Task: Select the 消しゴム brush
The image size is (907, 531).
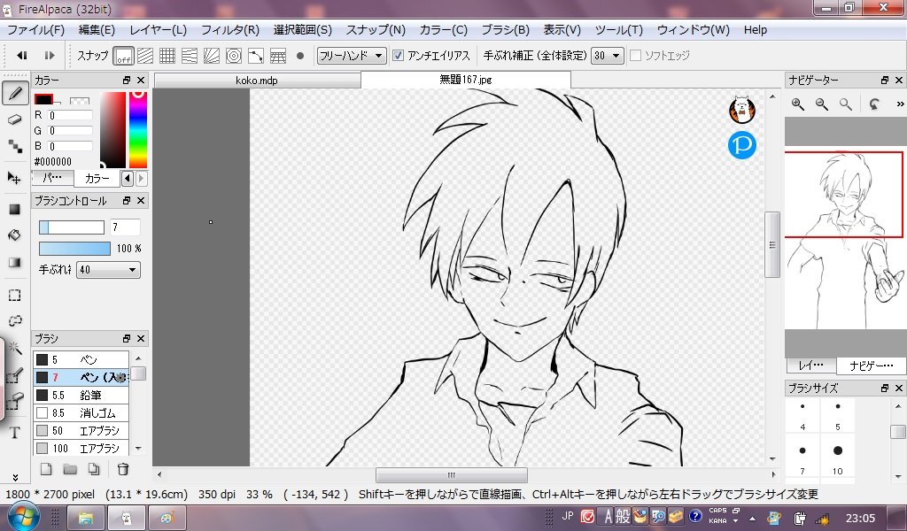Action: pos(81,413)
